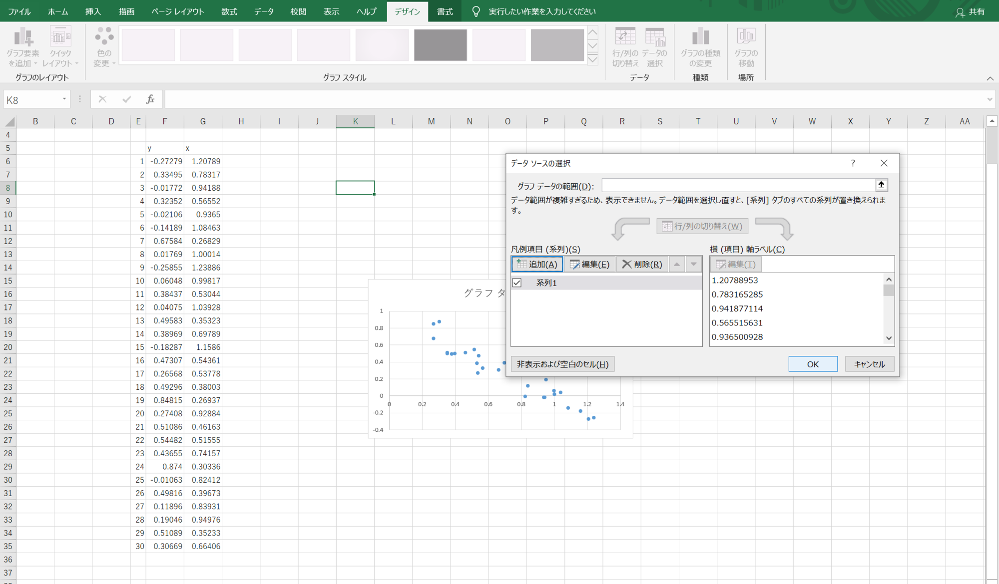The image size is (999, 584).
Task: Click the dialog help question mark icon
Action: click(853, 163)
